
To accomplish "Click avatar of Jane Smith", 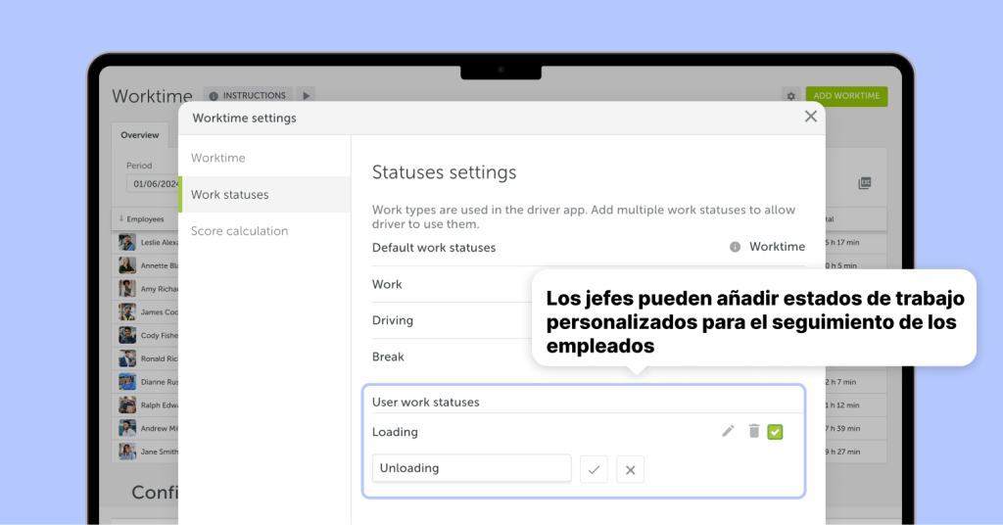I will coord(127,452).
